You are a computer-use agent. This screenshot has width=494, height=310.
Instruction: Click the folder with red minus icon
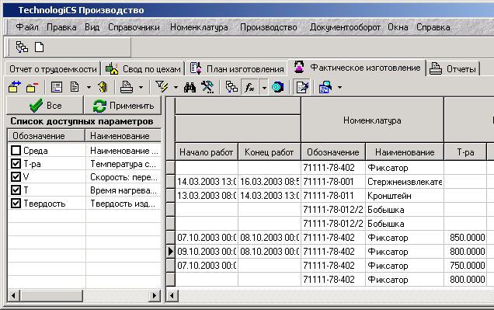[32, 87]
